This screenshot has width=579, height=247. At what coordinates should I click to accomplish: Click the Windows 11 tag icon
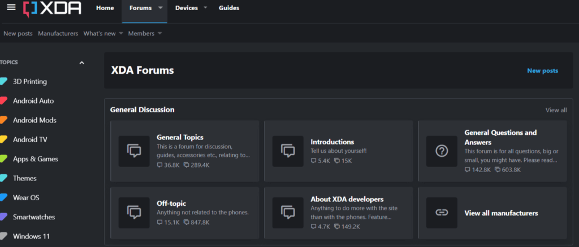click(x=3, y=236)
